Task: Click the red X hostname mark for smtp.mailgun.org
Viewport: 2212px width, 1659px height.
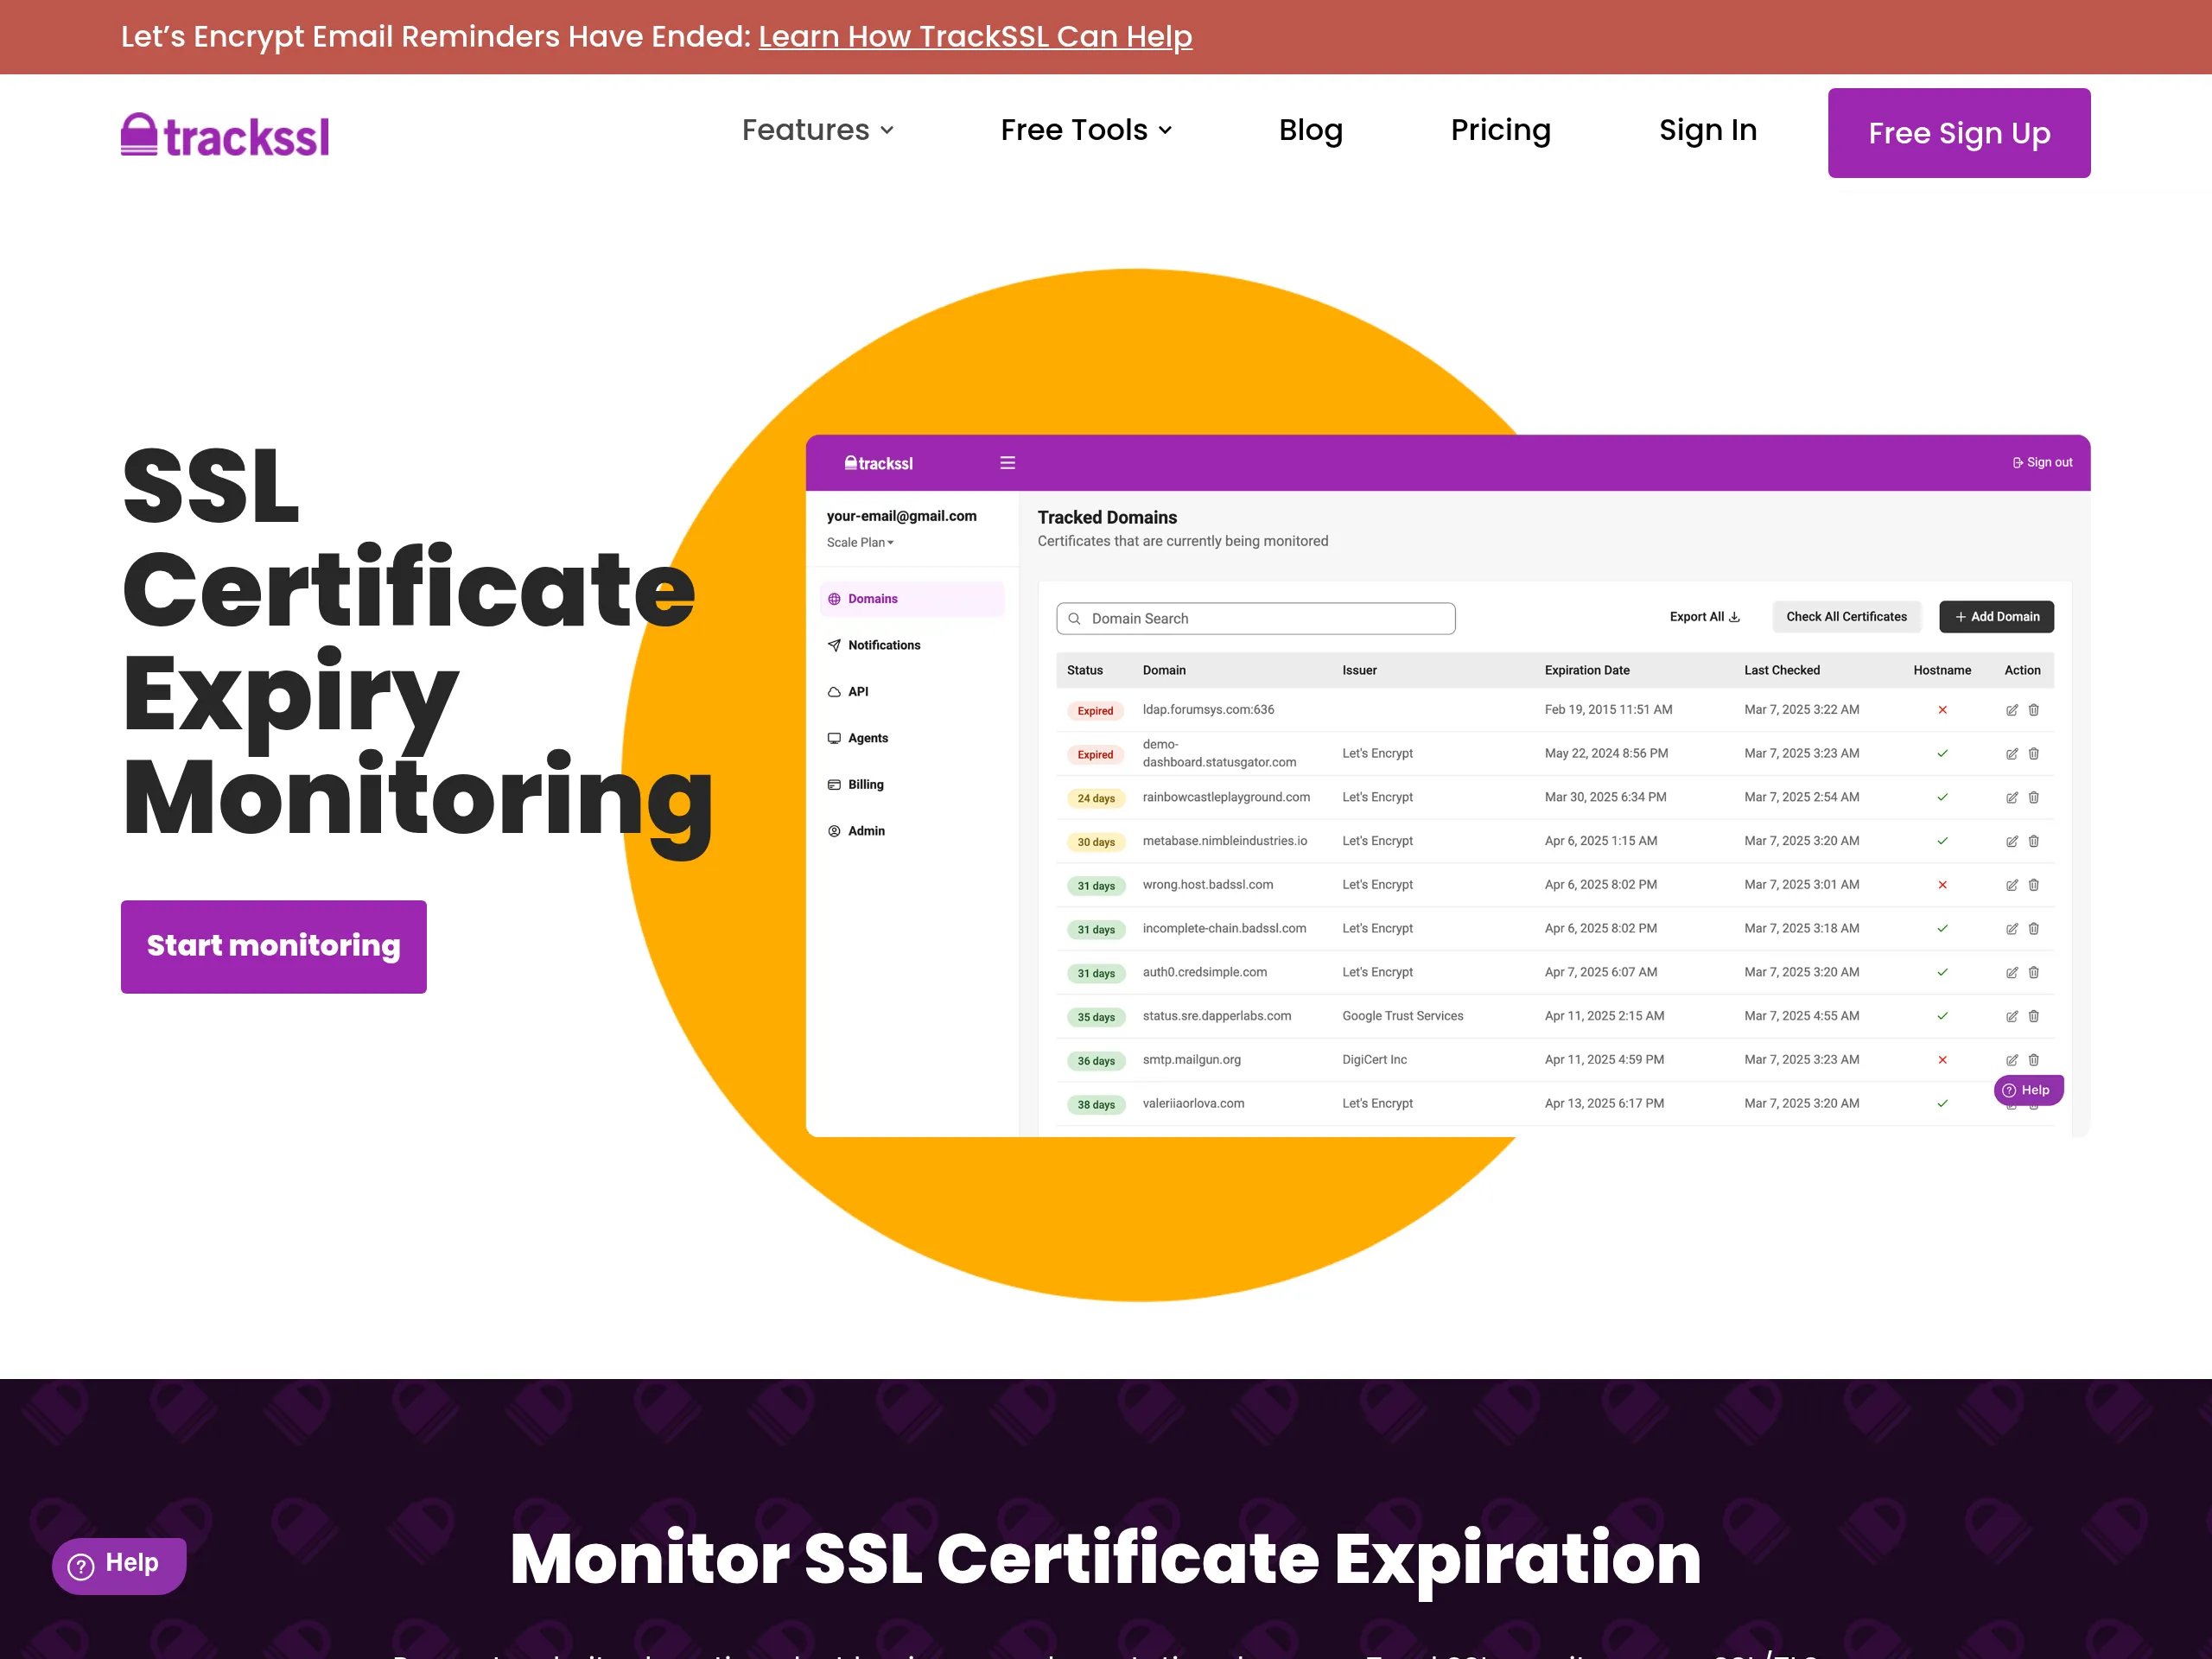Action: [x=1942, y=1060]
